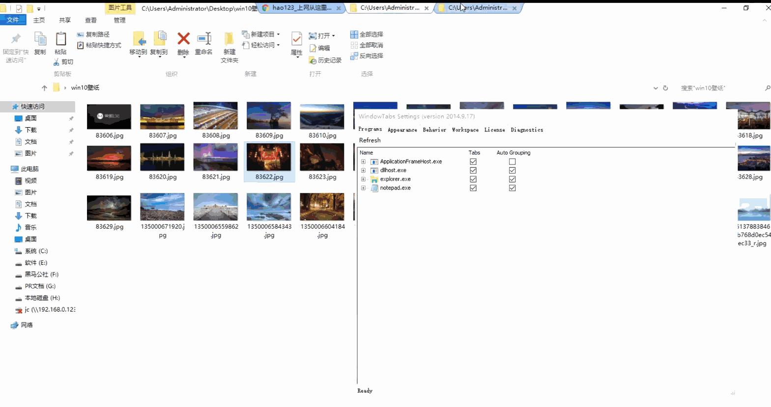771x407 pixels.
Task: Open the address bar history dropdown chevron
Action: click(656, 88)
